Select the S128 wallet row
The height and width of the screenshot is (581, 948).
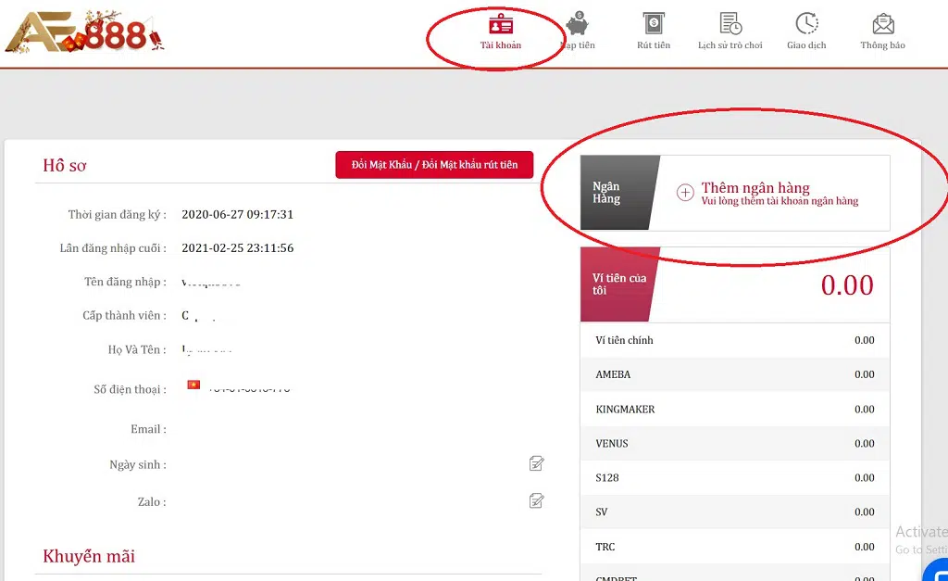pos(734,477)
